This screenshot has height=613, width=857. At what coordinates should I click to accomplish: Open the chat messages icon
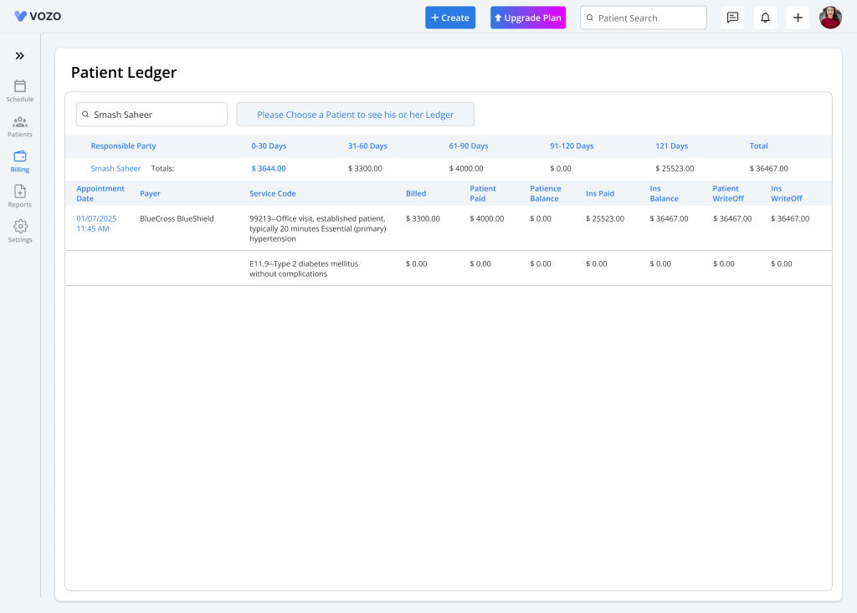point(732,18)
